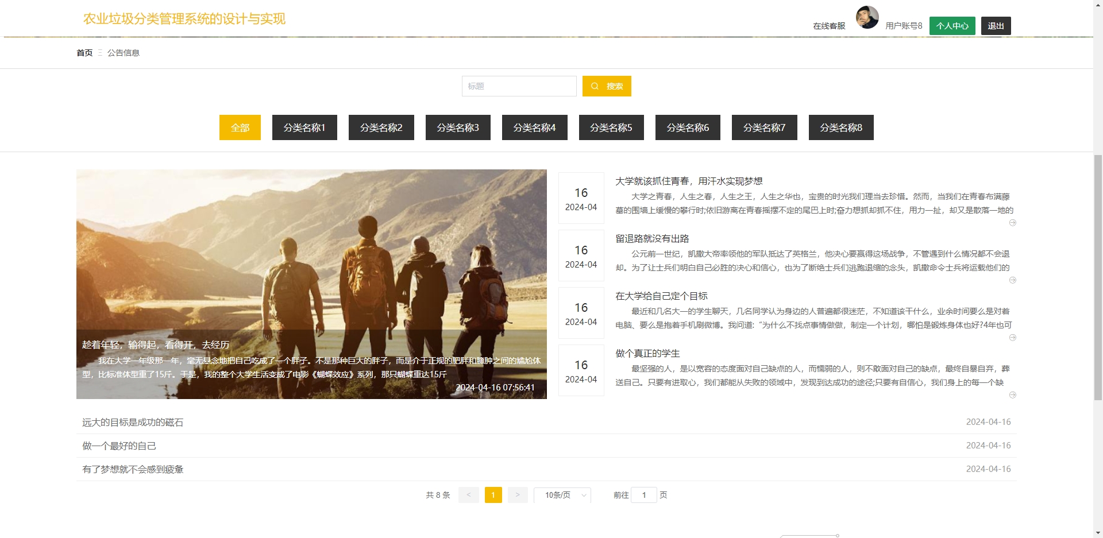This screenshot has height=538, width=1103.
Task: Click the 退出 logout button
Action: (x=996, y=26)
